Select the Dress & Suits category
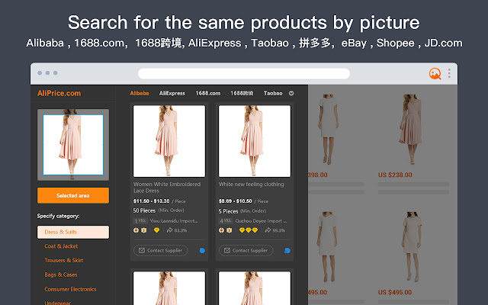 tap(73, 232)
